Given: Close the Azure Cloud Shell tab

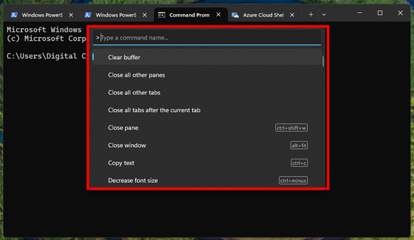Looking at the screenshot, I should [292, 15].
